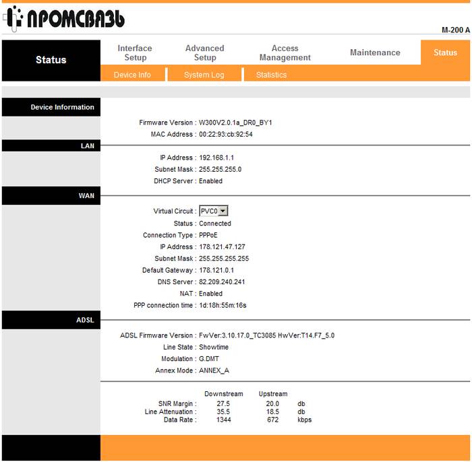The image size is (472, 462).
Task: Click the black Status page title
Action: point(51,60)
